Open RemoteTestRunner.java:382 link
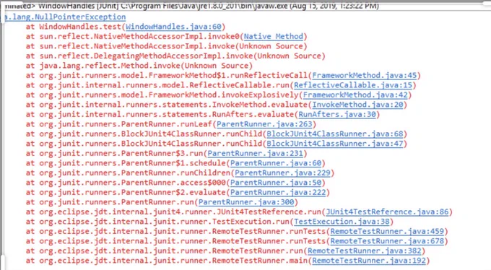 pyautogui.click(x=365, y=251)
